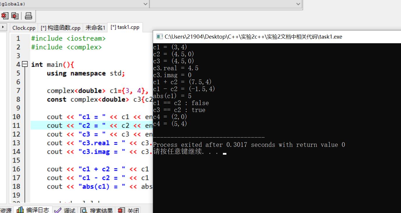Select the task1.cpp editor tab
Image resolution: width=401 pixels, height=213 pixels.
click(125, 27)
